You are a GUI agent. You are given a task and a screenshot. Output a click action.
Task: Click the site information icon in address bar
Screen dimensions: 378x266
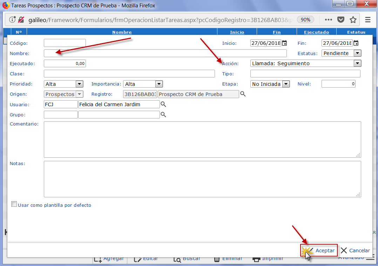[12, 20]
